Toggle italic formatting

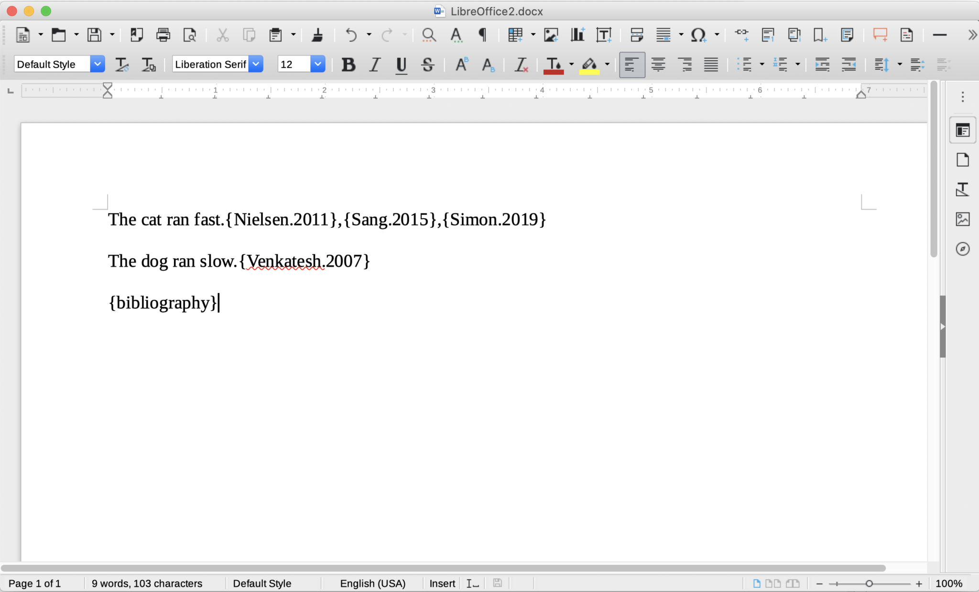point(375,64)
